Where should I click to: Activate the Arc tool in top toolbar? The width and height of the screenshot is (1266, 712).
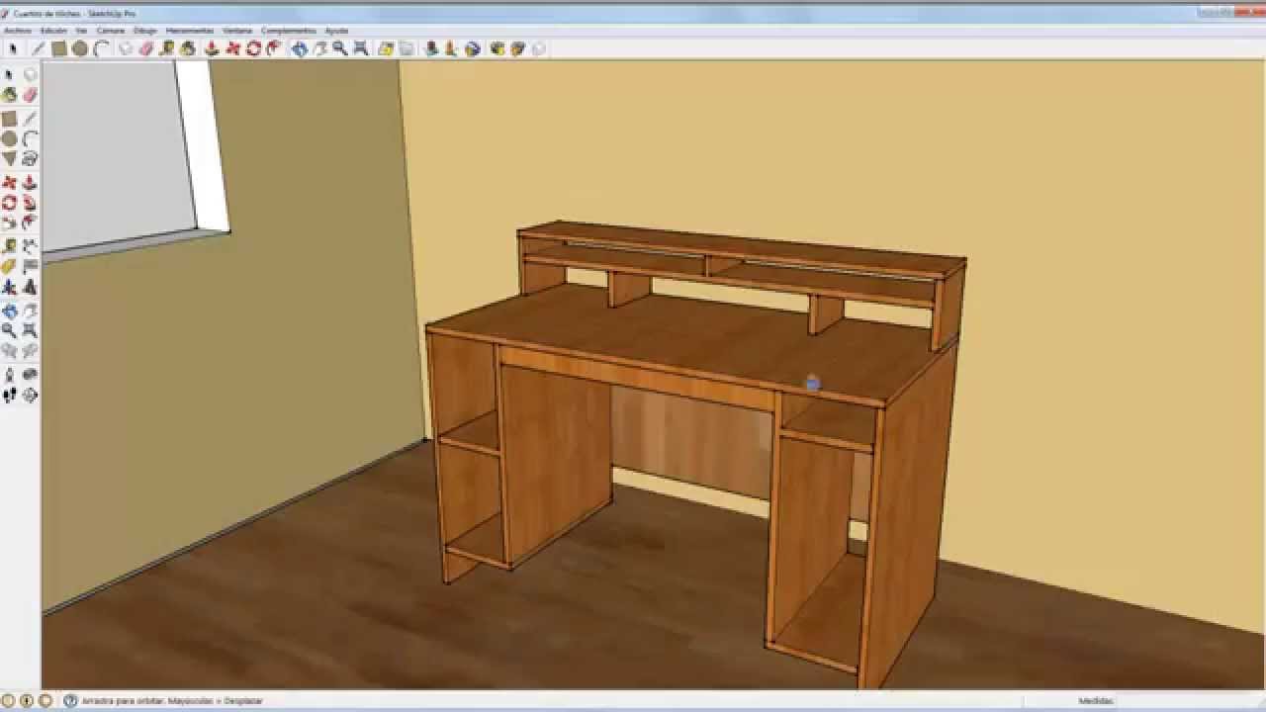[102, 48]
